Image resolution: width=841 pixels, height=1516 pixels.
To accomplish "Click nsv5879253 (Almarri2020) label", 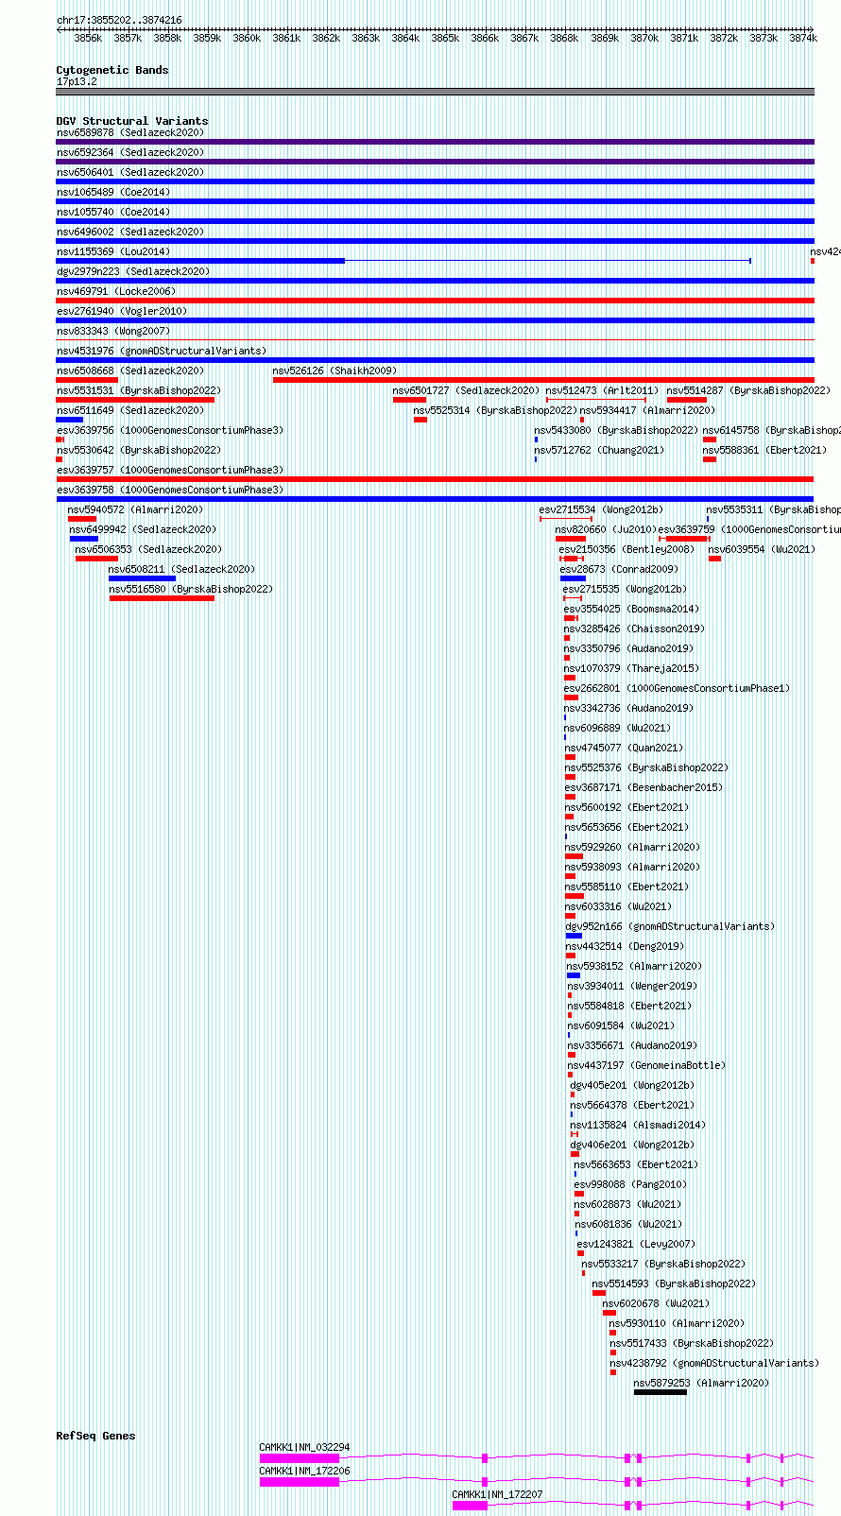I will (x=701, y=1383).
